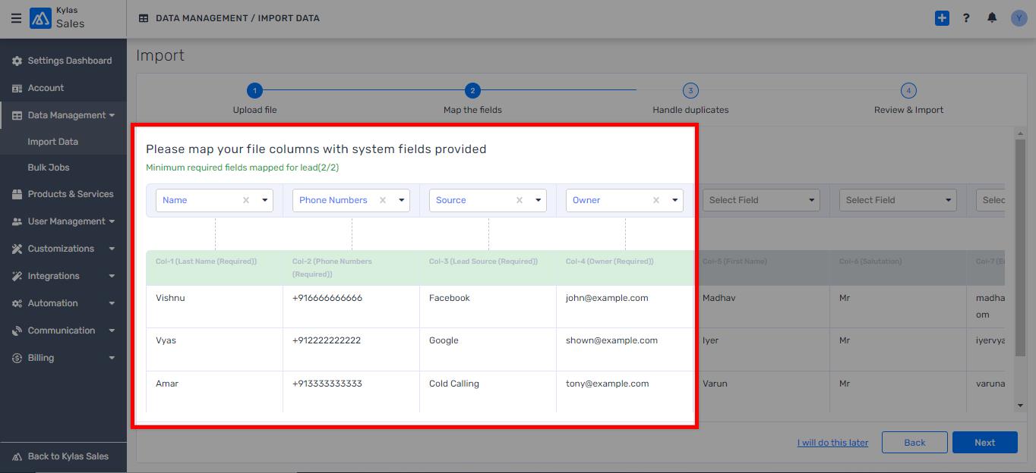1036x473 pixels.
Task: Open the Source mapping dropdown
Action: point(539,200)
